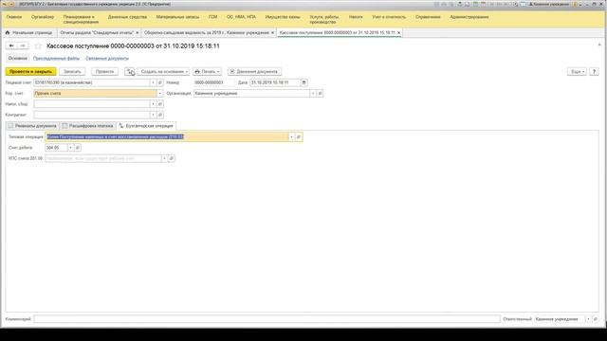Screen dimensions: 607x341
Task: Open the Связанные документы link
Action: pos(107,59)
